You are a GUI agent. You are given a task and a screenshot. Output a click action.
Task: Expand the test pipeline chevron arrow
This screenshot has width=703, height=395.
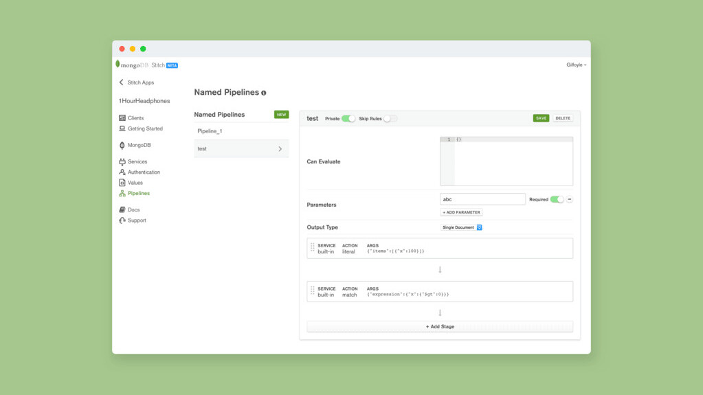click(280, 149)
